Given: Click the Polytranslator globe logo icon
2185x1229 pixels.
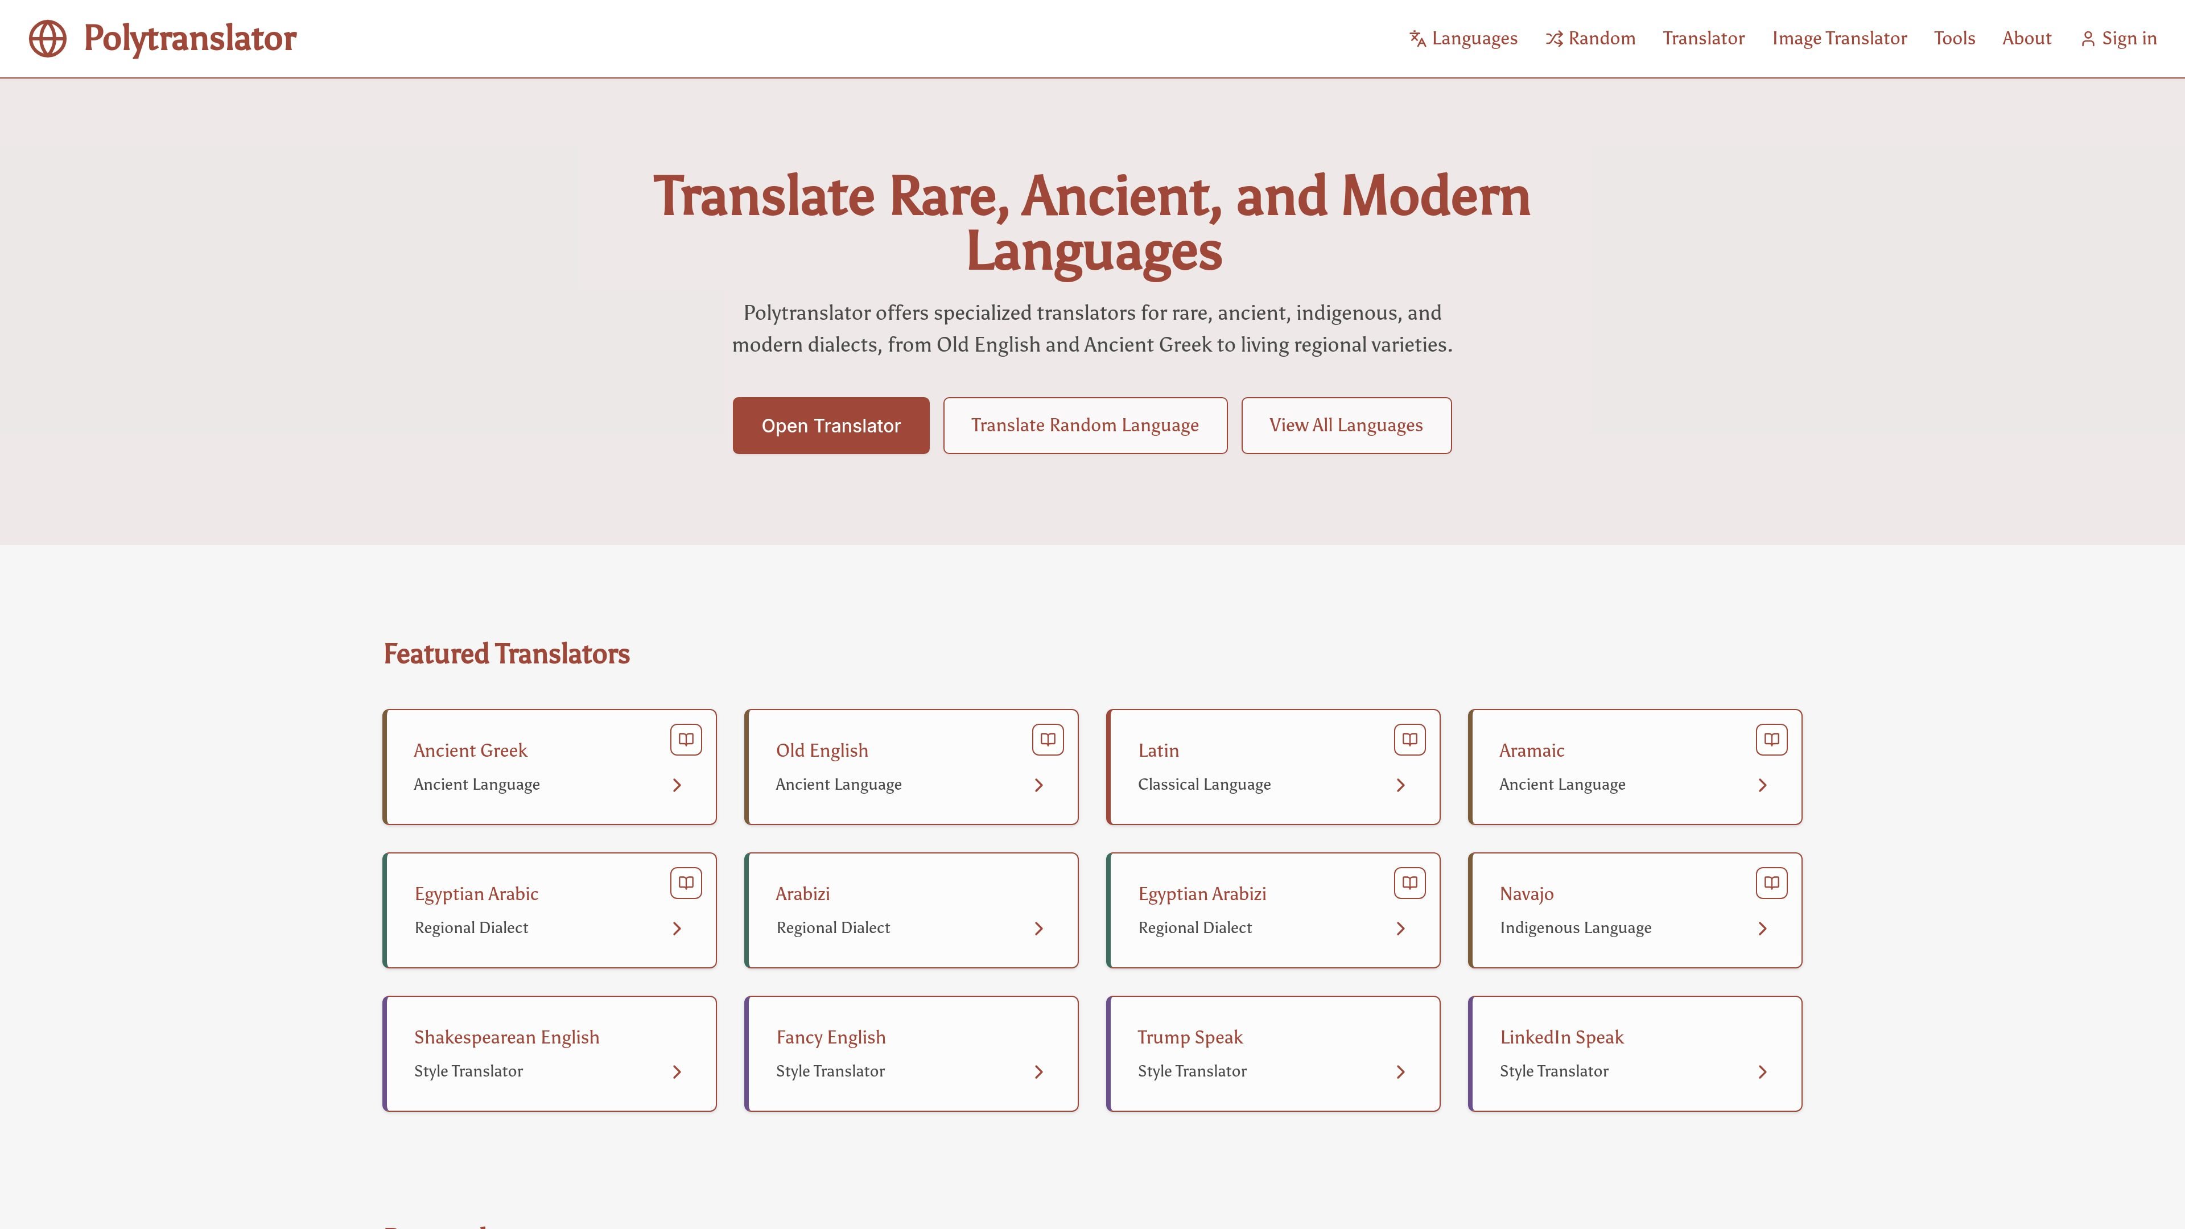Looking at the screenshot, I should click(x=47, y=38).
